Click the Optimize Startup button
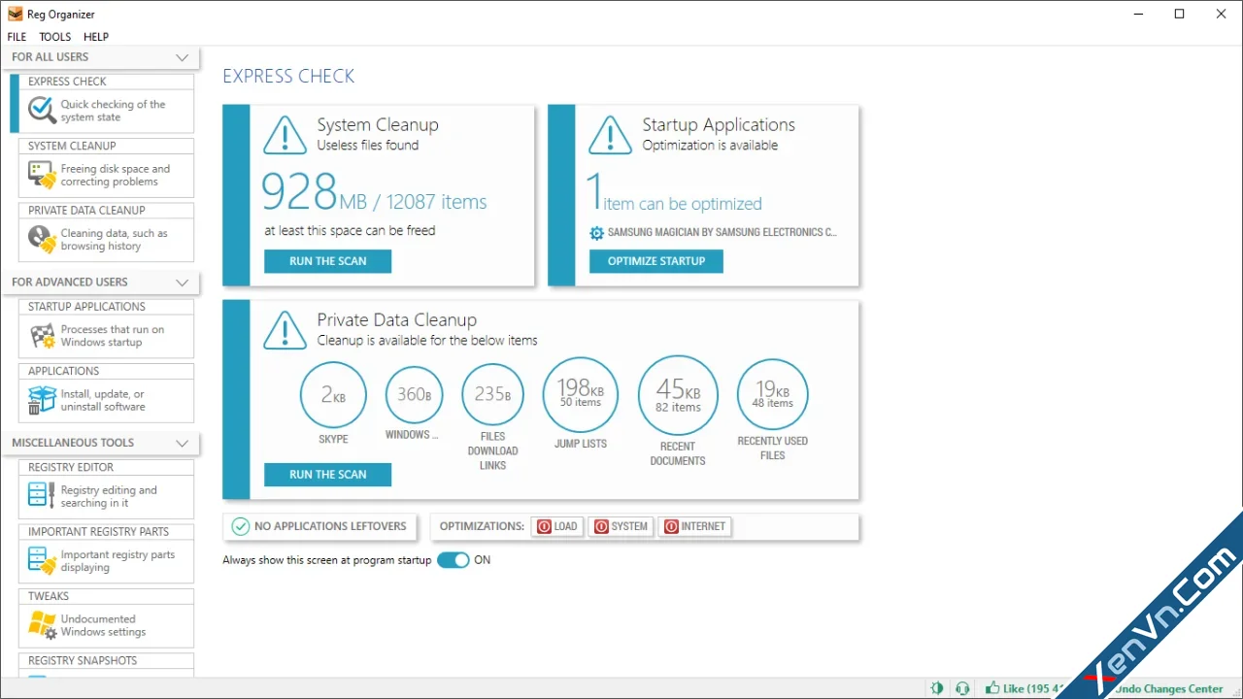The height and width of the screenshot is (699, 1243). pos(656,261)
